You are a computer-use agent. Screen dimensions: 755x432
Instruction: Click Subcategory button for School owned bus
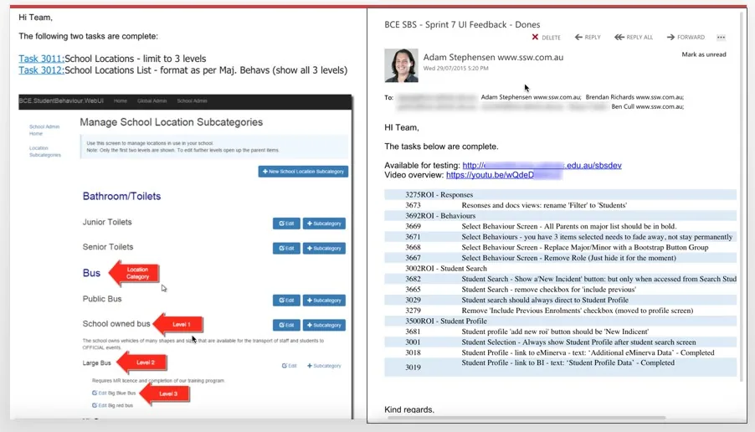click(x=324, y=325)
